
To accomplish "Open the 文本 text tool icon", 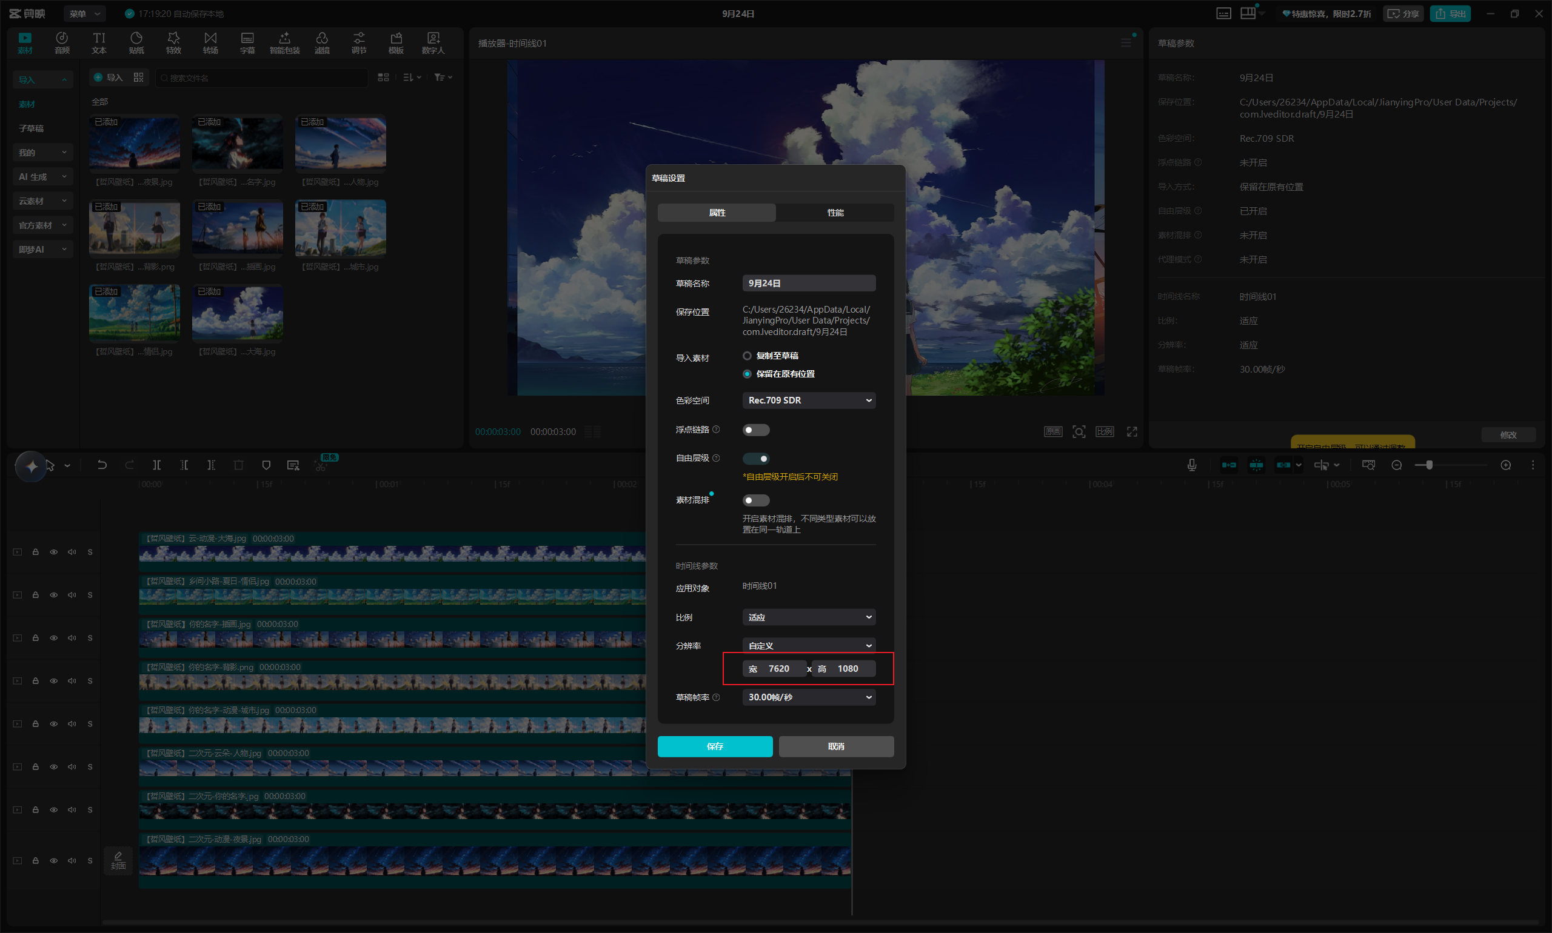I will (99, 43).
